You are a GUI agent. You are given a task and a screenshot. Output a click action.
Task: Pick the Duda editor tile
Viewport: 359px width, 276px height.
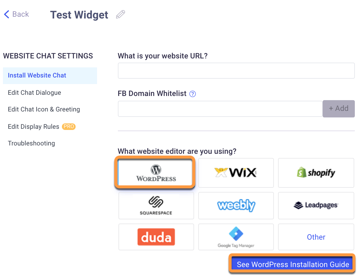coord(156,237)
